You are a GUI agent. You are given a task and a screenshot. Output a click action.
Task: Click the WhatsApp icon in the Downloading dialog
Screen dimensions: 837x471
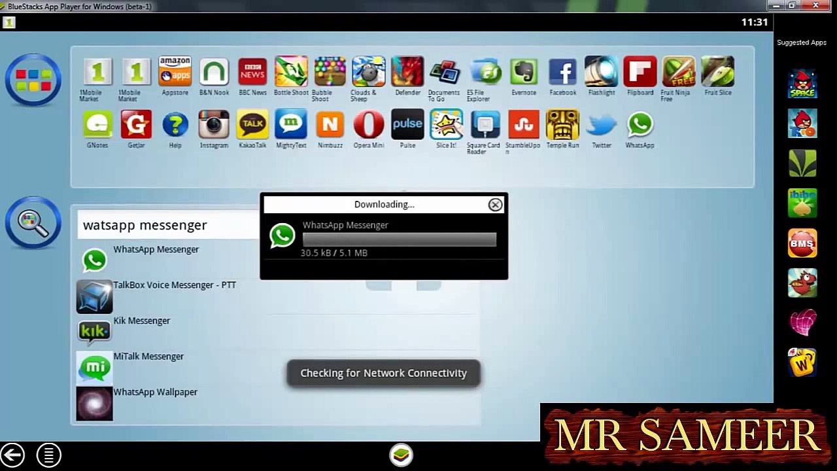(x=282, y=236)
